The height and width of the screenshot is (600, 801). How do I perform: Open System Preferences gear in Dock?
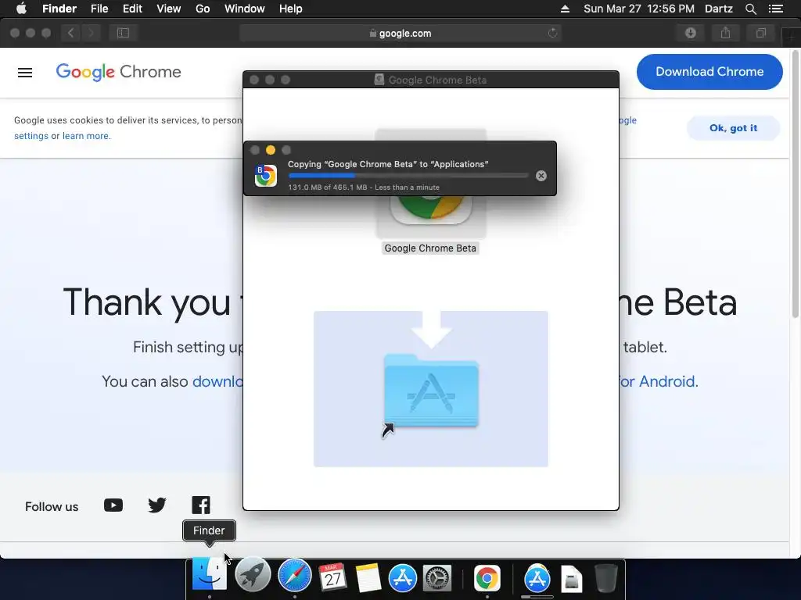click(437, 578)
